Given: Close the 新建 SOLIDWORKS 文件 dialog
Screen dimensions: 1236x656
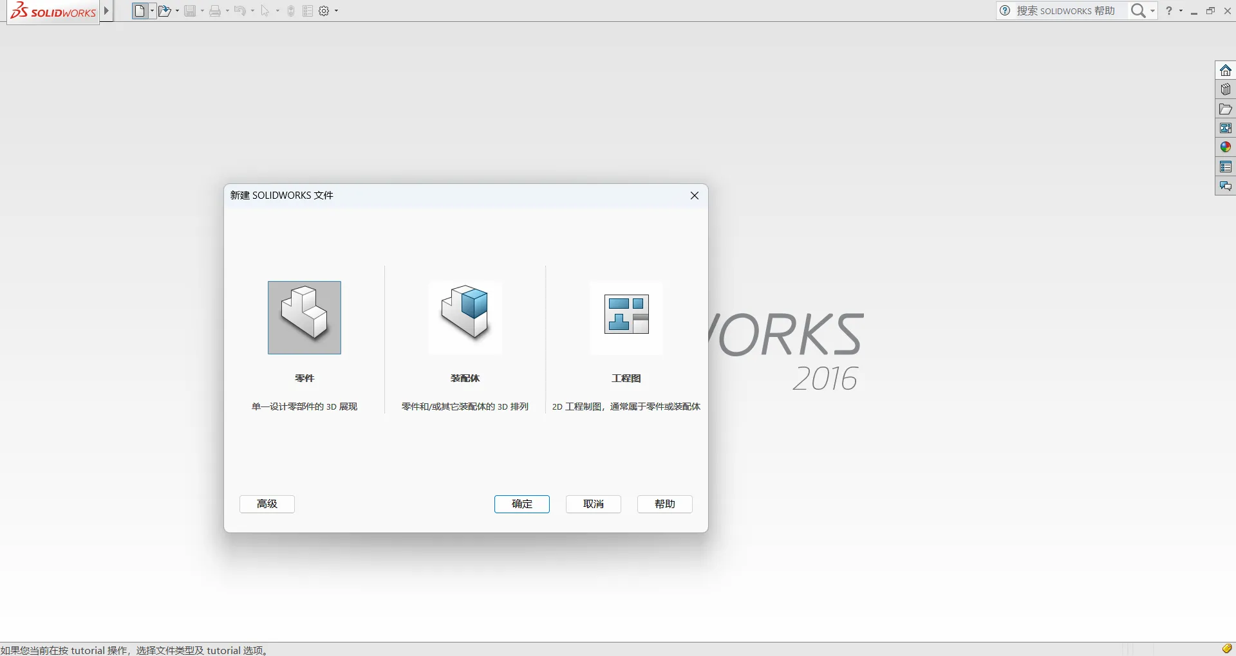Looking at the screenshot, I should pos(695,196).
